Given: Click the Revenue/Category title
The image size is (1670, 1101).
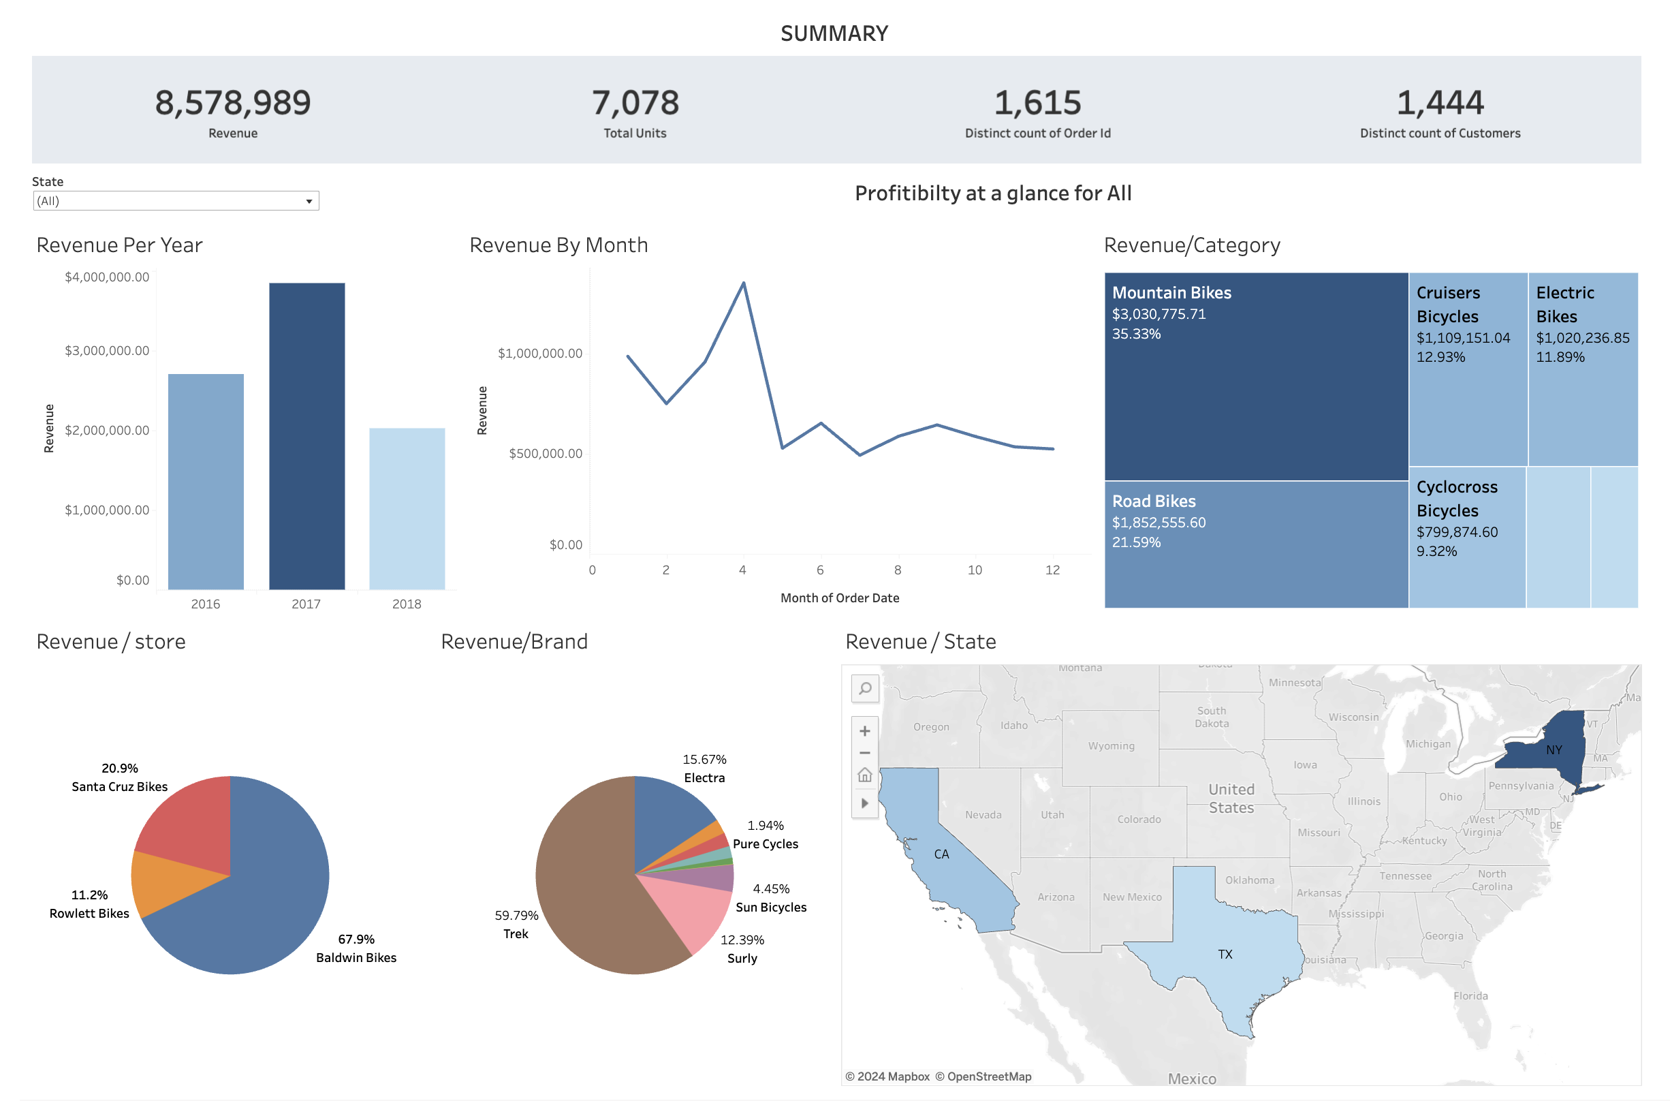Looking at the screenshot, I should [1192, 245].
